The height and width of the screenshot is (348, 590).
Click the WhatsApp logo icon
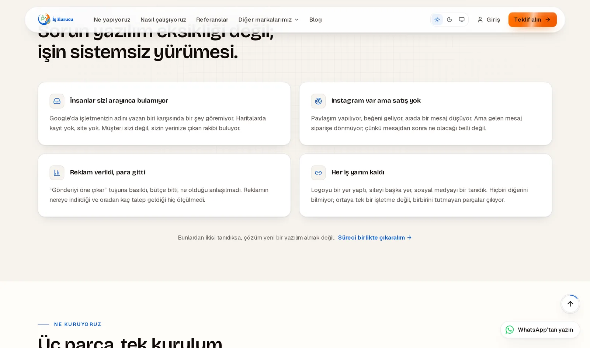pyautogui.click(x=510, y=330)
